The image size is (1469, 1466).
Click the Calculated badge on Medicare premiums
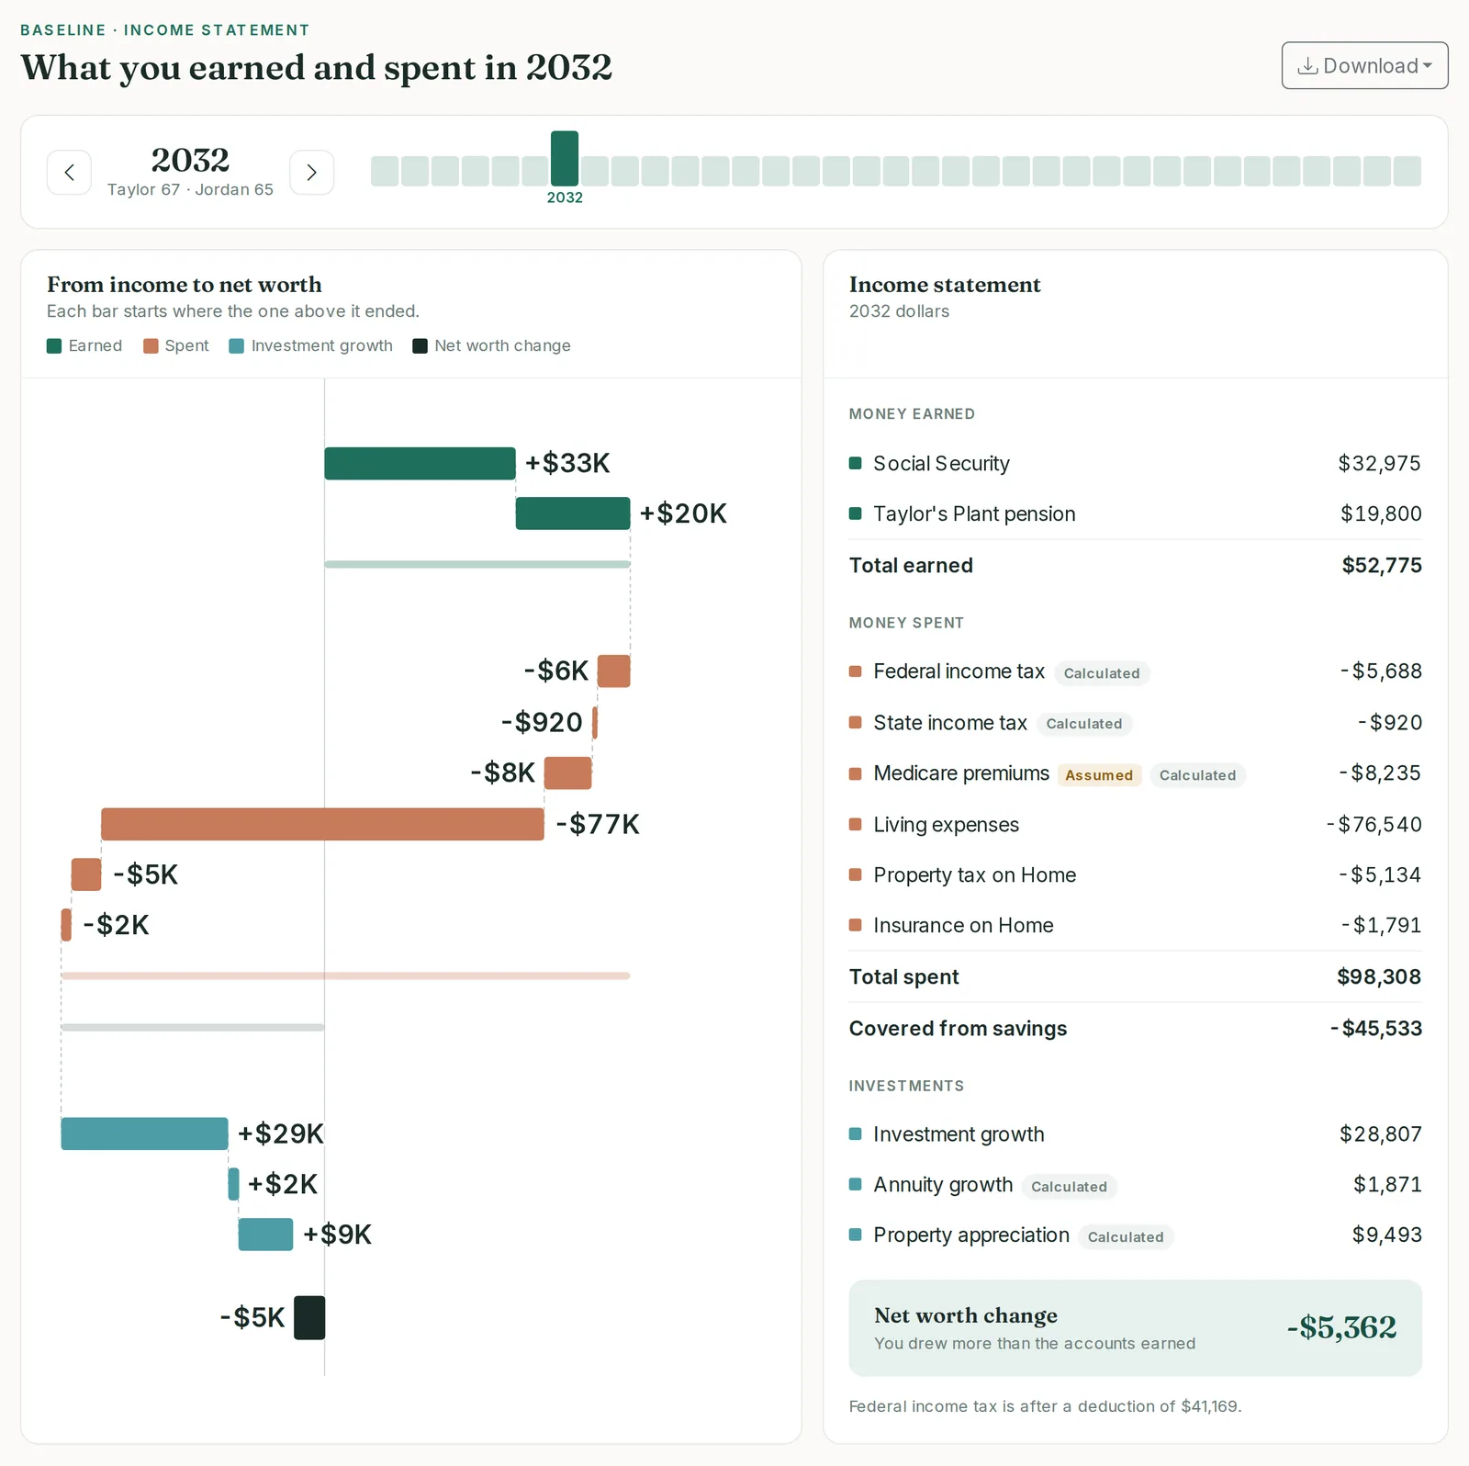pyautogui.click(x=1197, y=775)
